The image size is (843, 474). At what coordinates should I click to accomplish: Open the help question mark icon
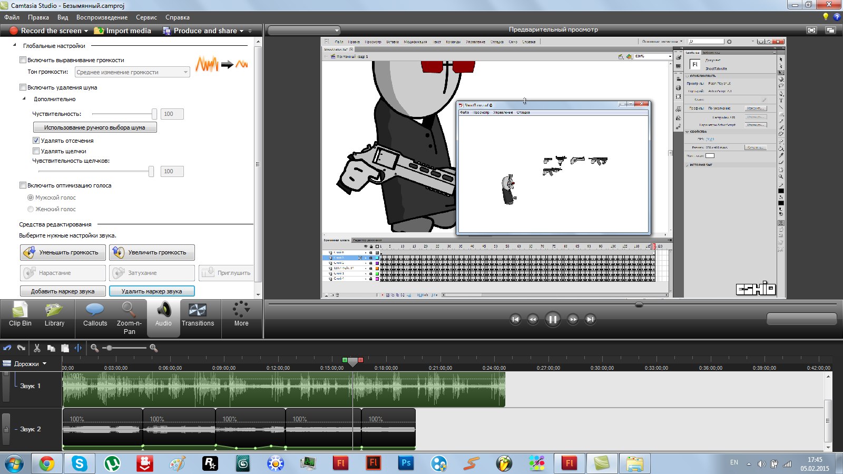(x=837, y=17)
